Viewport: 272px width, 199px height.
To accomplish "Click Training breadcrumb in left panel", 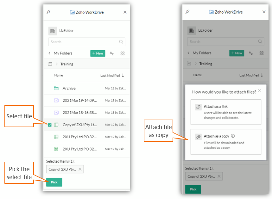I will (67, 64).
